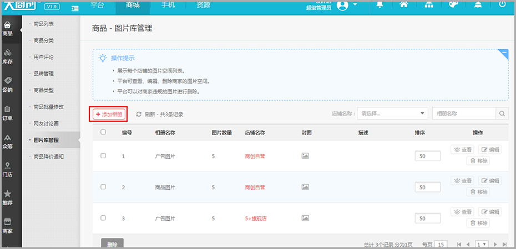Viewport: 516px width, 249px height.
Task: Toggle the select-all checkbox in table header
Action: [x=103, y=132]
